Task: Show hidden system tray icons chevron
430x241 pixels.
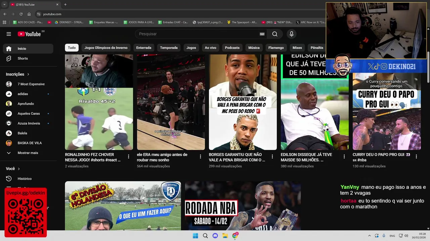Action: tap(370, 236)
